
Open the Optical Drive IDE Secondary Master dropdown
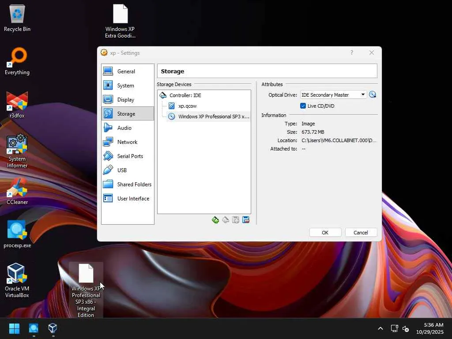click(x=333, y=95)
